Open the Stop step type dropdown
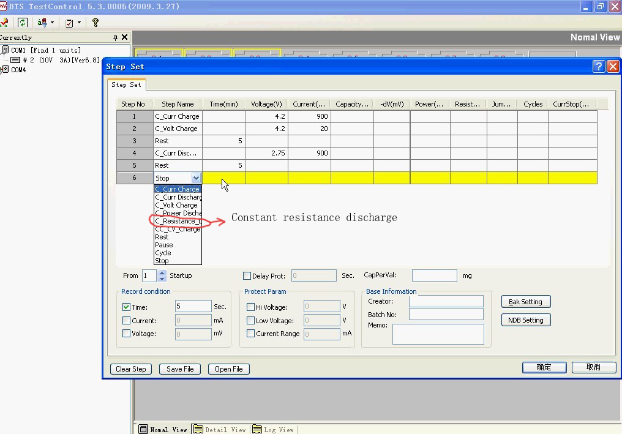This screenshot has width=622, height=434. pos(197,178)
